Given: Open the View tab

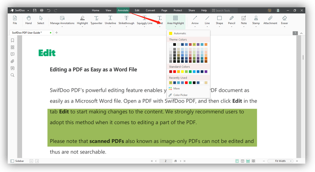Looking at the screenshot, I should pyautogui.click(x=109, y=10).
